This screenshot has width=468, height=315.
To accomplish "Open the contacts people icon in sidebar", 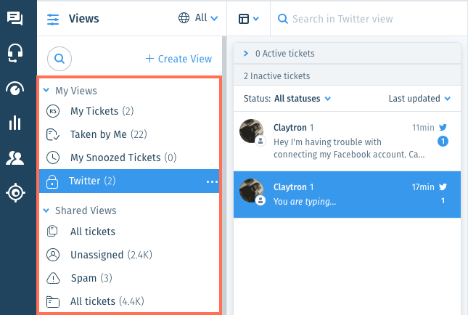I will (x=15, y=158).
